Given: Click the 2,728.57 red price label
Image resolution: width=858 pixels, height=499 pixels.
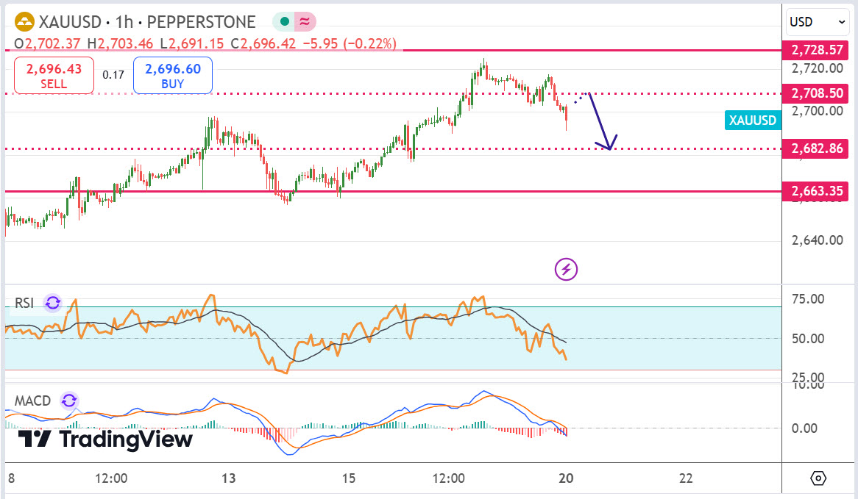Looking at the screenshot, I should [816, 51].
